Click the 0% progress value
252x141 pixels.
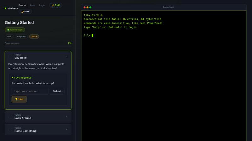click(x=70, y=43)
